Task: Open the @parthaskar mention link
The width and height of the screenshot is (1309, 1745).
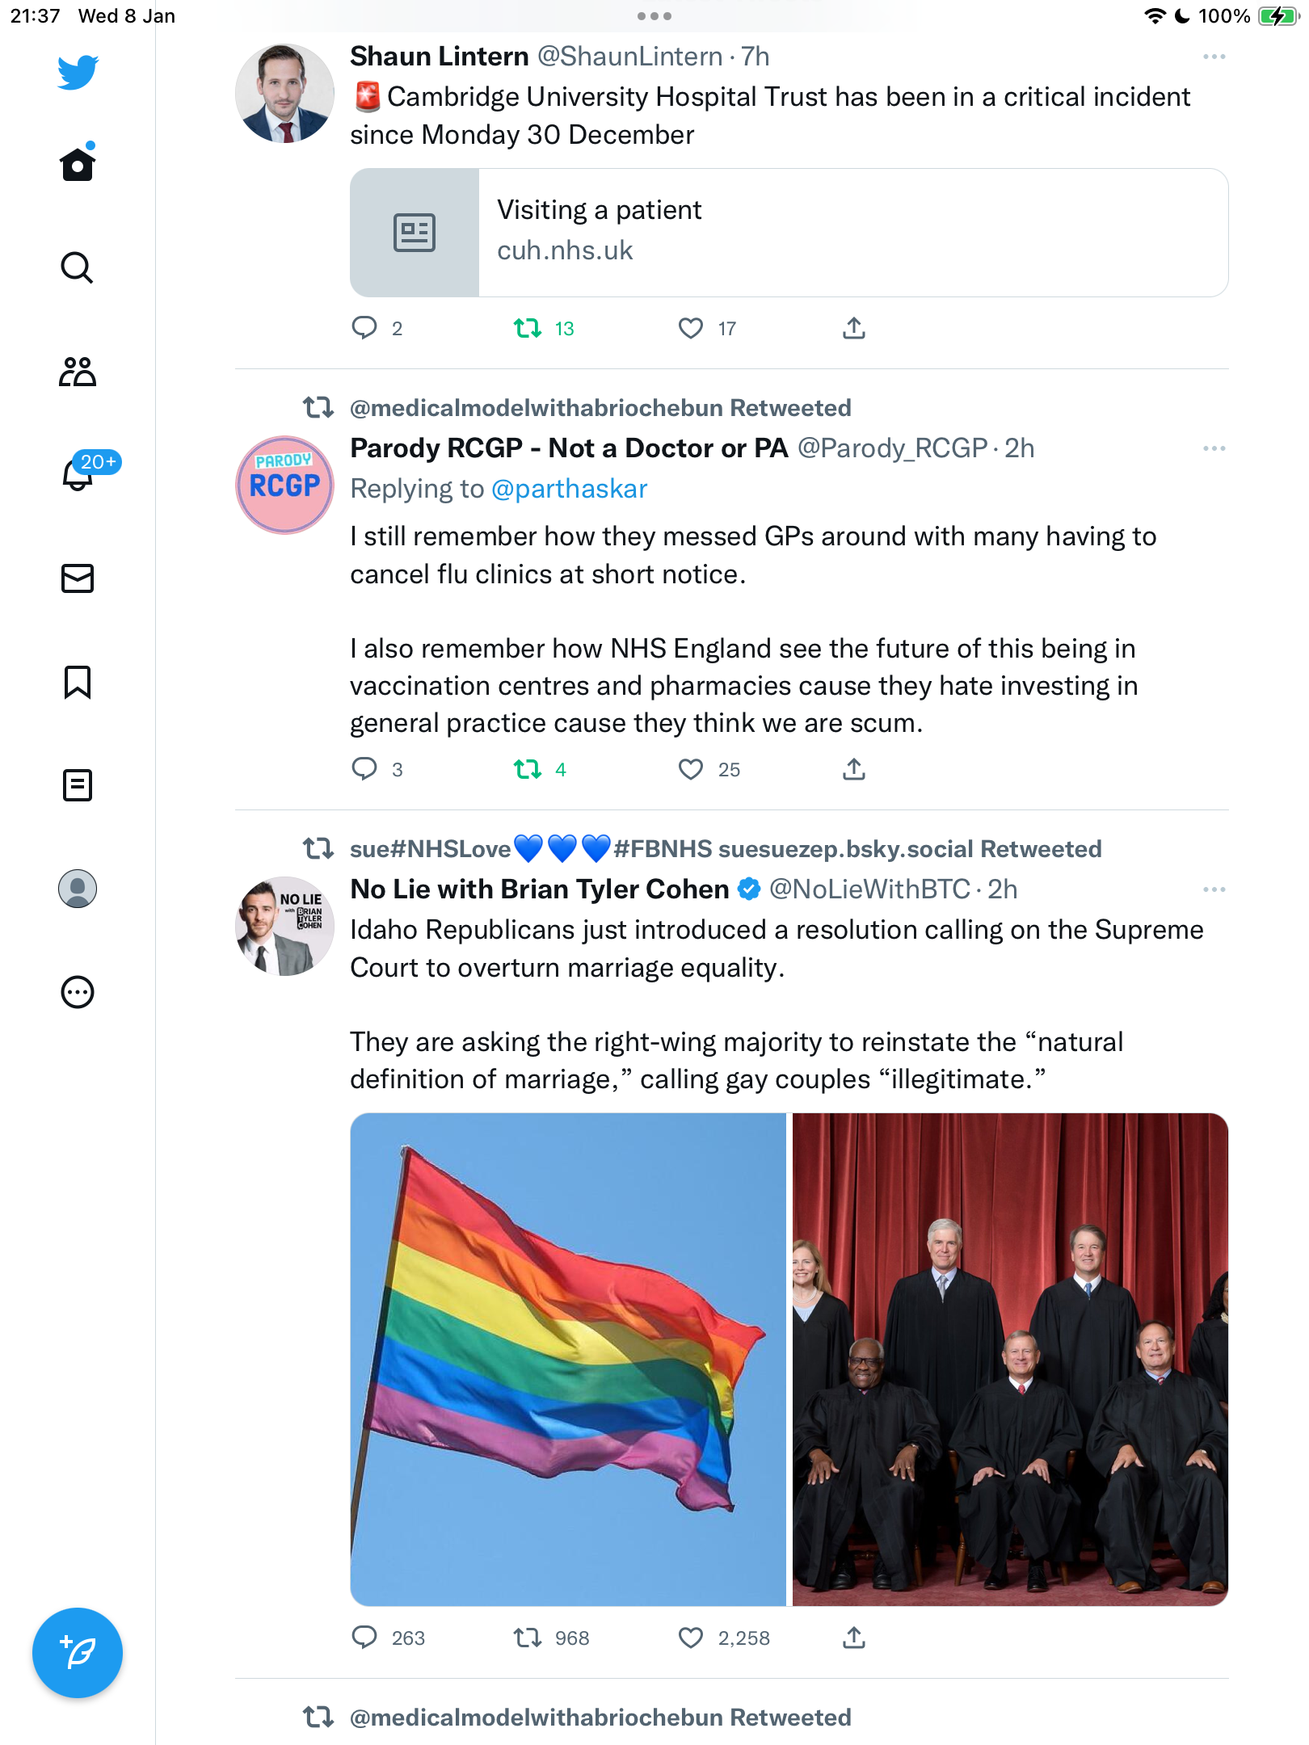Action: (570, 489)
